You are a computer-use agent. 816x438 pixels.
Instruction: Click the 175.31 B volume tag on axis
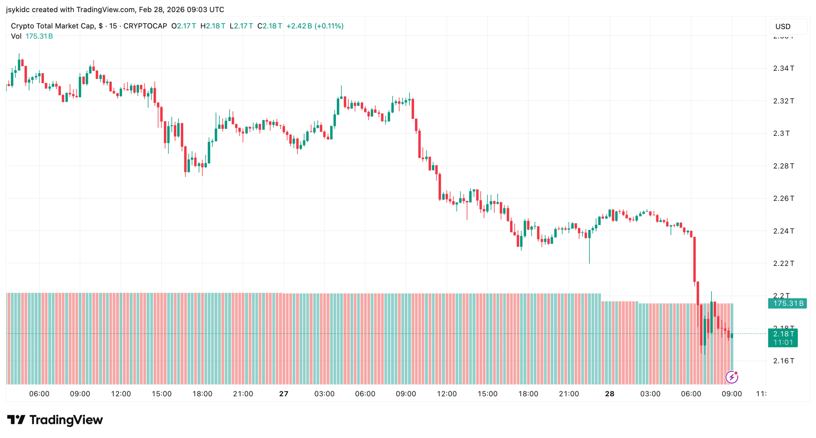tap(787, 303)
